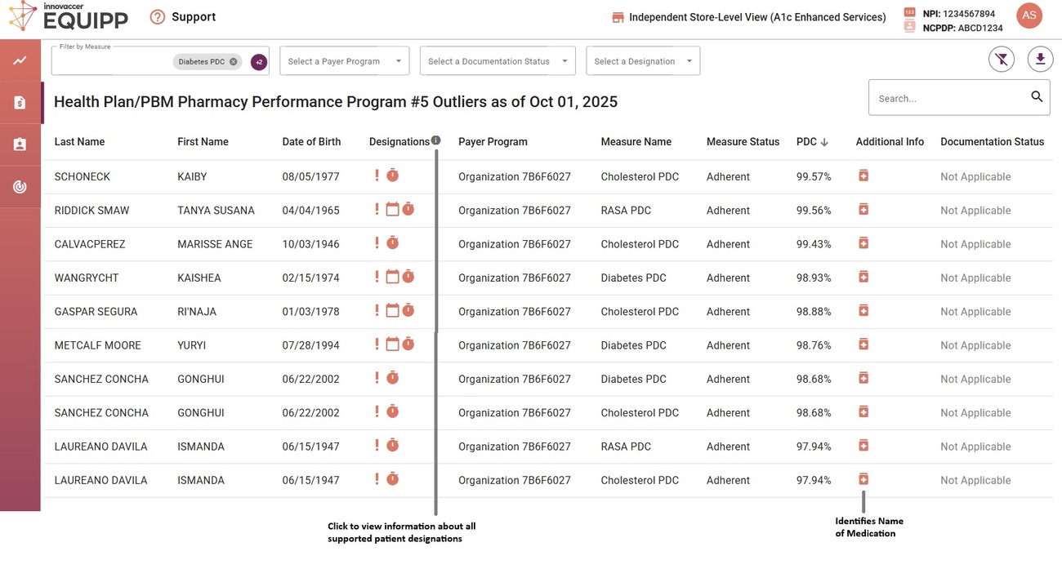The width and height of the screenshot is (1062, 569).
Task: Open the Select a Designation dropdown
Action: pos(643,60)
